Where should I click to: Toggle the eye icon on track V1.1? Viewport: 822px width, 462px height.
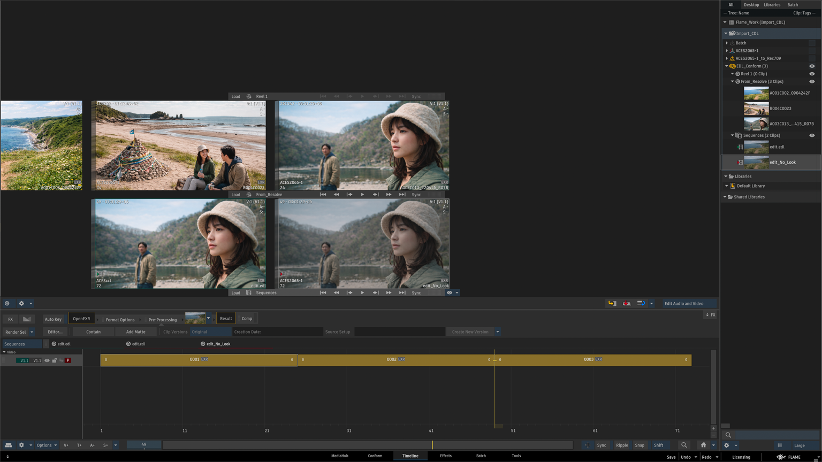click(x=47, y=360)
